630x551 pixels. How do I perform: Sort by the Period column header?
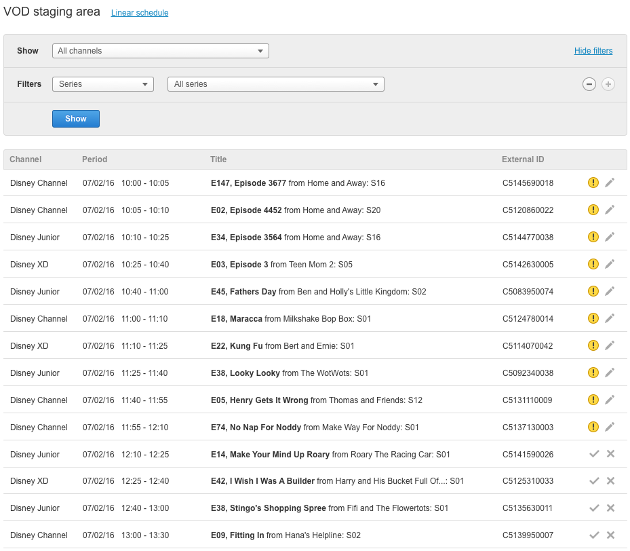point(95,159)
